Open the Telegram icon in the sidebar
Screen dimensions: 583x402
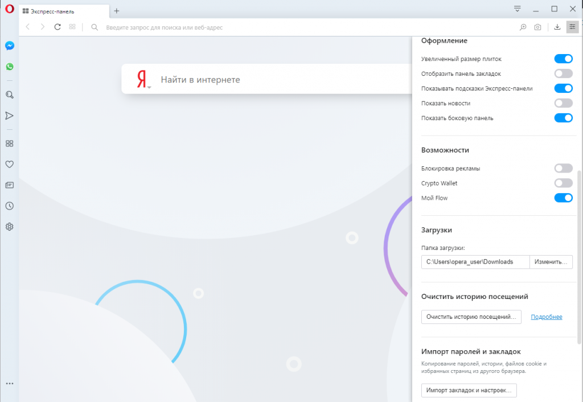pos(9,116)
